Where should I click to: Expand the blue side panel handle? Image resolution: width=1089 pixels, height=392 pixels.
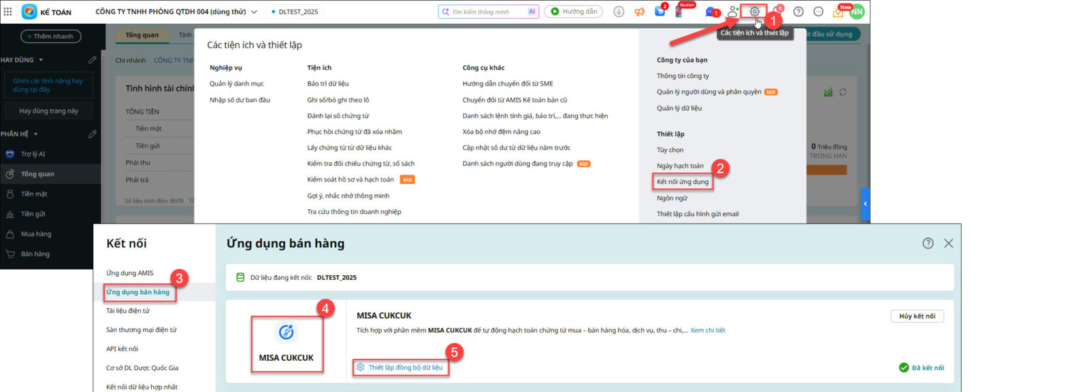[x=865, y=204]
